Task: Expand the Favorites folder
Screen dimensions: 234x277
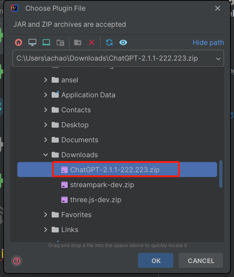Action: (46, 215)
